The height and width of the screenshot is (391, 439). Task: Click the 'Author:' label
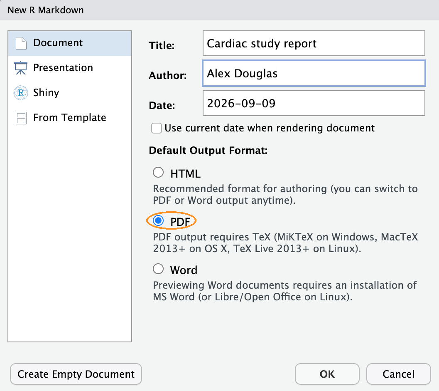(168, 75)
